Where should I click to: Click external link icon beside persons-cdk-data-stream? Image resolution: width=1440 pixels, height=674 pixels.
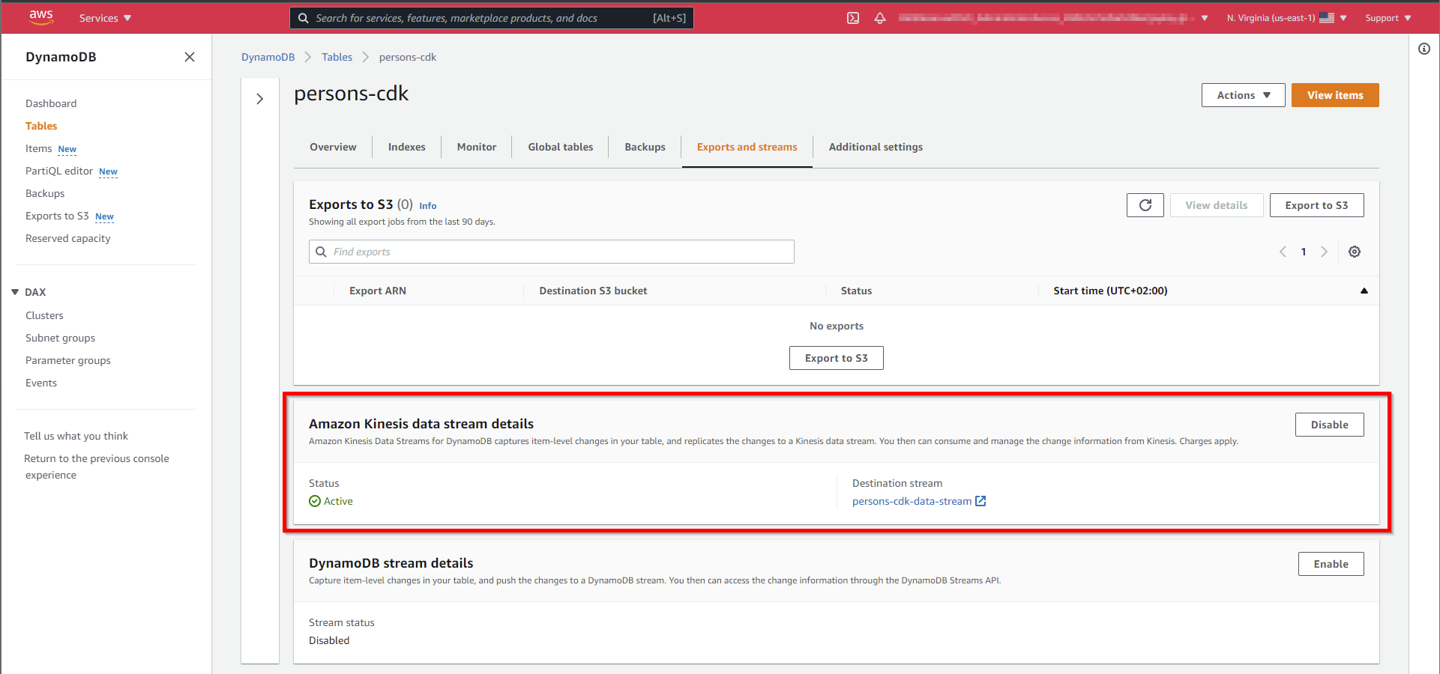click(980, 501)
